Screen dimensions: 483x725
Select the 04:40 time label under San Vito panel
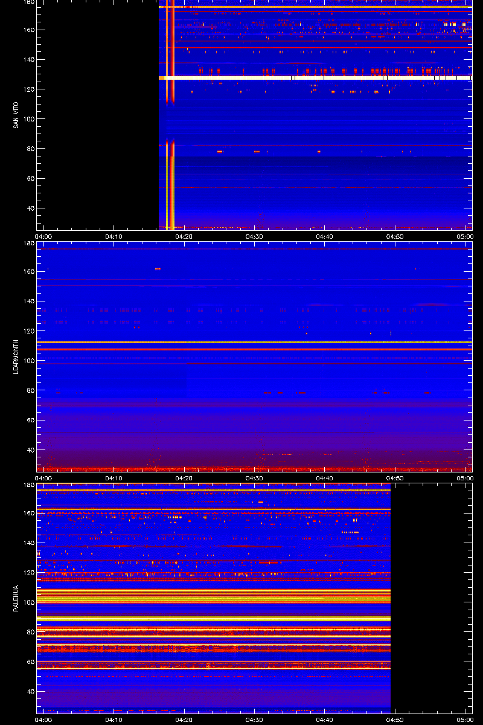(325, 236)
